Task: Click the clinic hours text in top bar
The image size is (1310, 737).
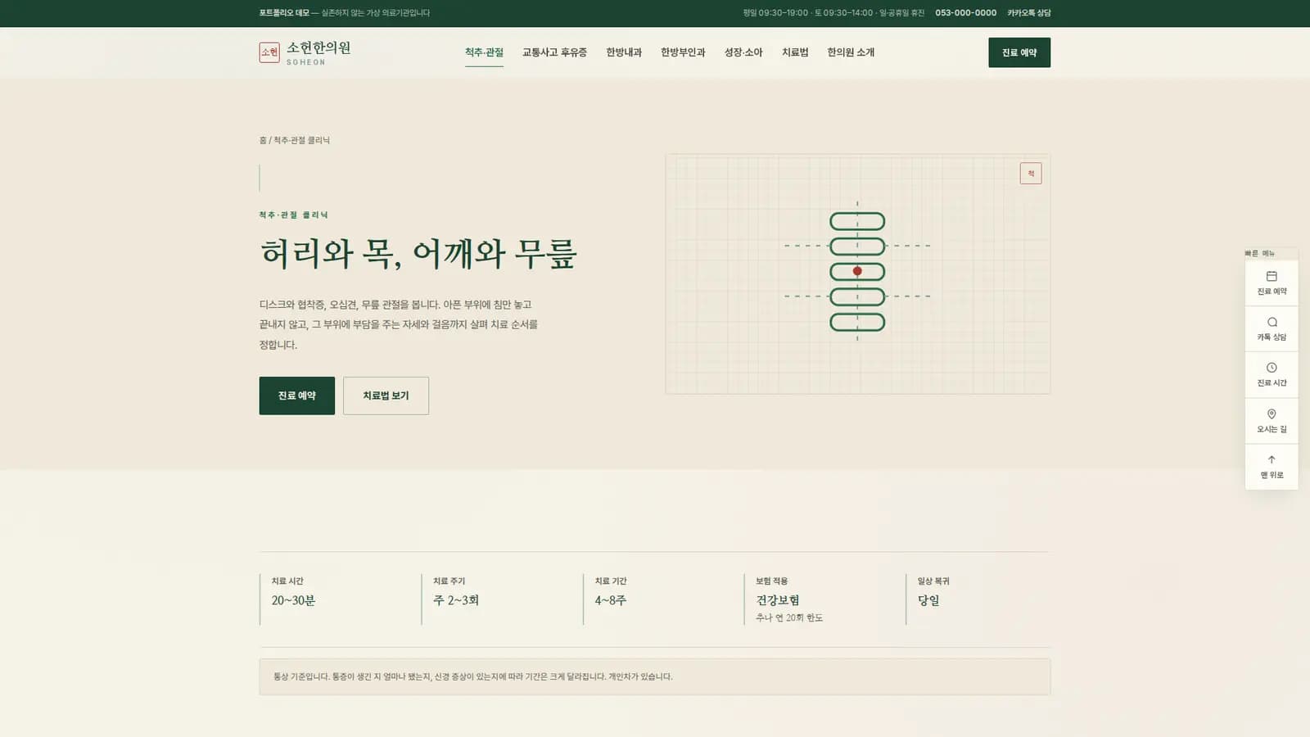Action: click(833, 13)
